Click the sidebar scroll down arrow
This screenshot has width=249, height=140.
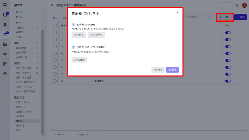tap(43, 136)
